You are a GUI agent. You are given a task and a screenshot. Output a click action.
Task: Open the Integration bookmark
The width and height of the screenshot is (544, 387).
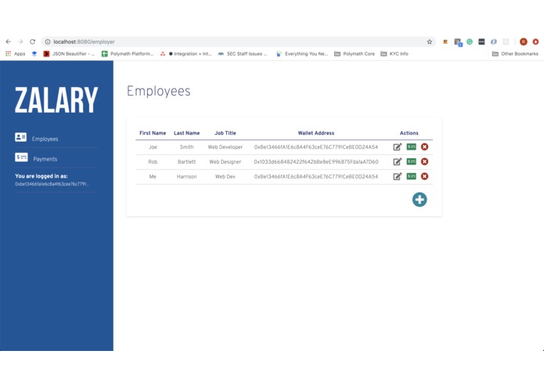[x=186, y=54]
